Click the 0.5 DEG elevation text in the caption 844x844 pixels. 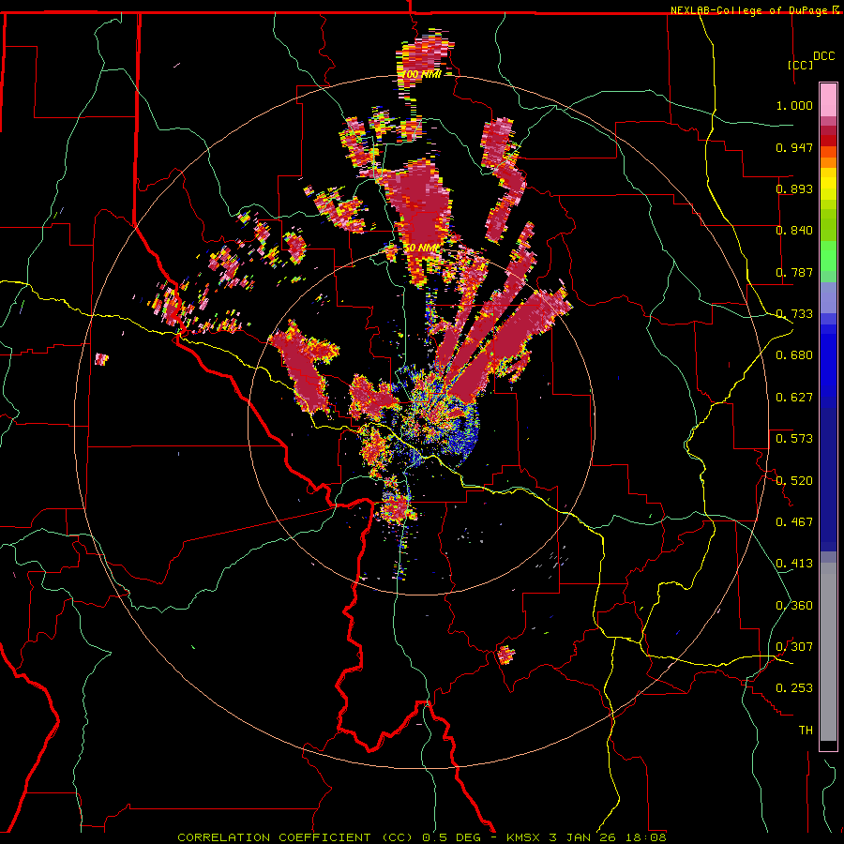point(452,837)
